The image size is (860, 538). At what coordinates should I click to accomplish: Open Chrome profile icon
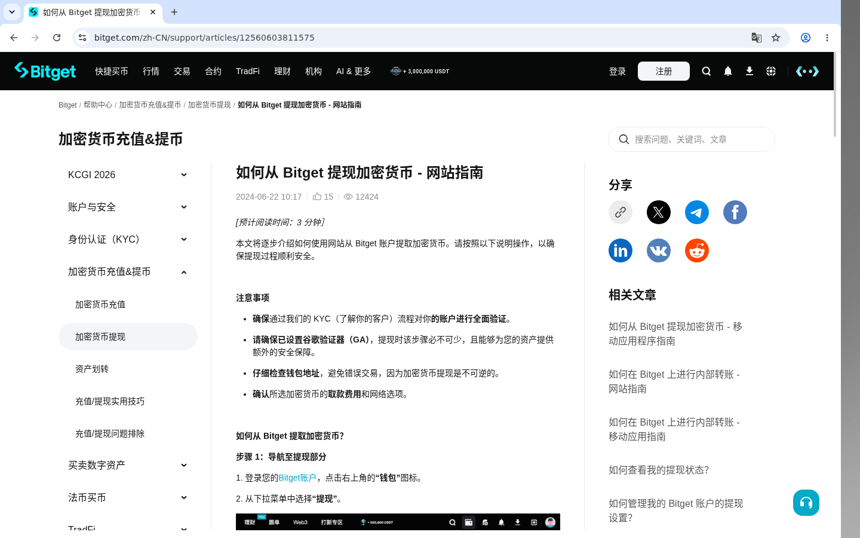pyautogui.click(x=806, y=38)
